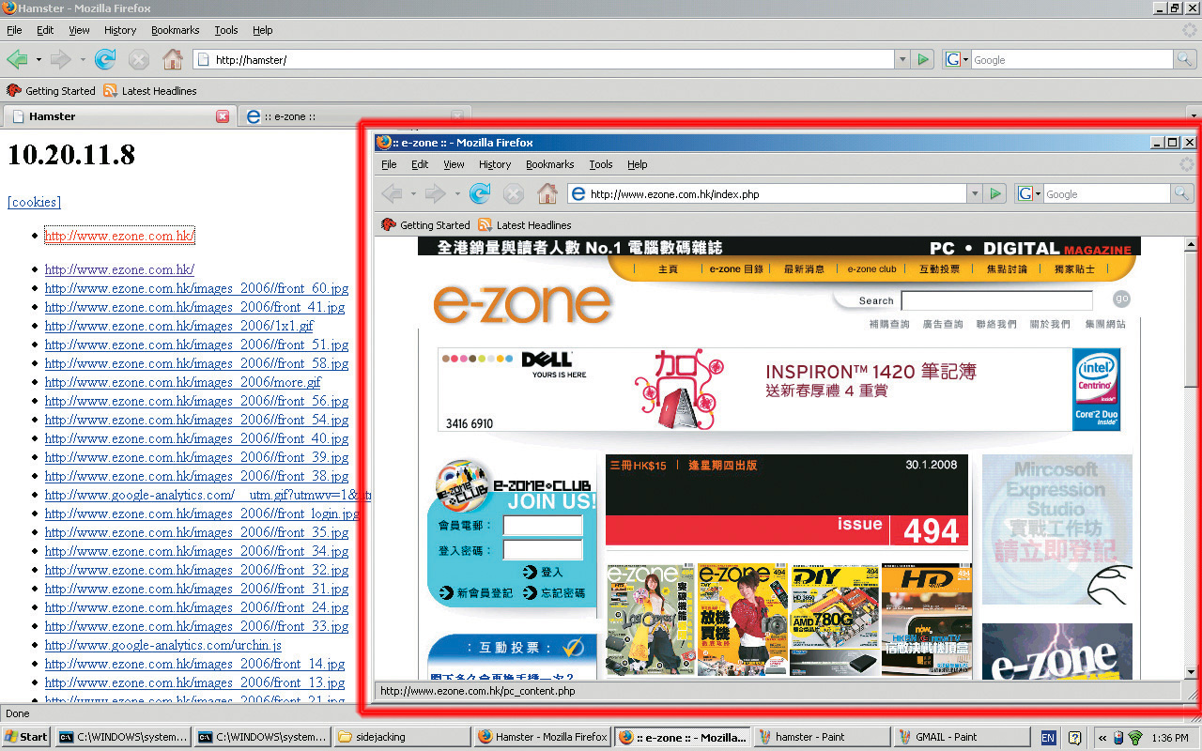Open front_login.jpg link
1202x751 pixels.
tap(202, 513)
